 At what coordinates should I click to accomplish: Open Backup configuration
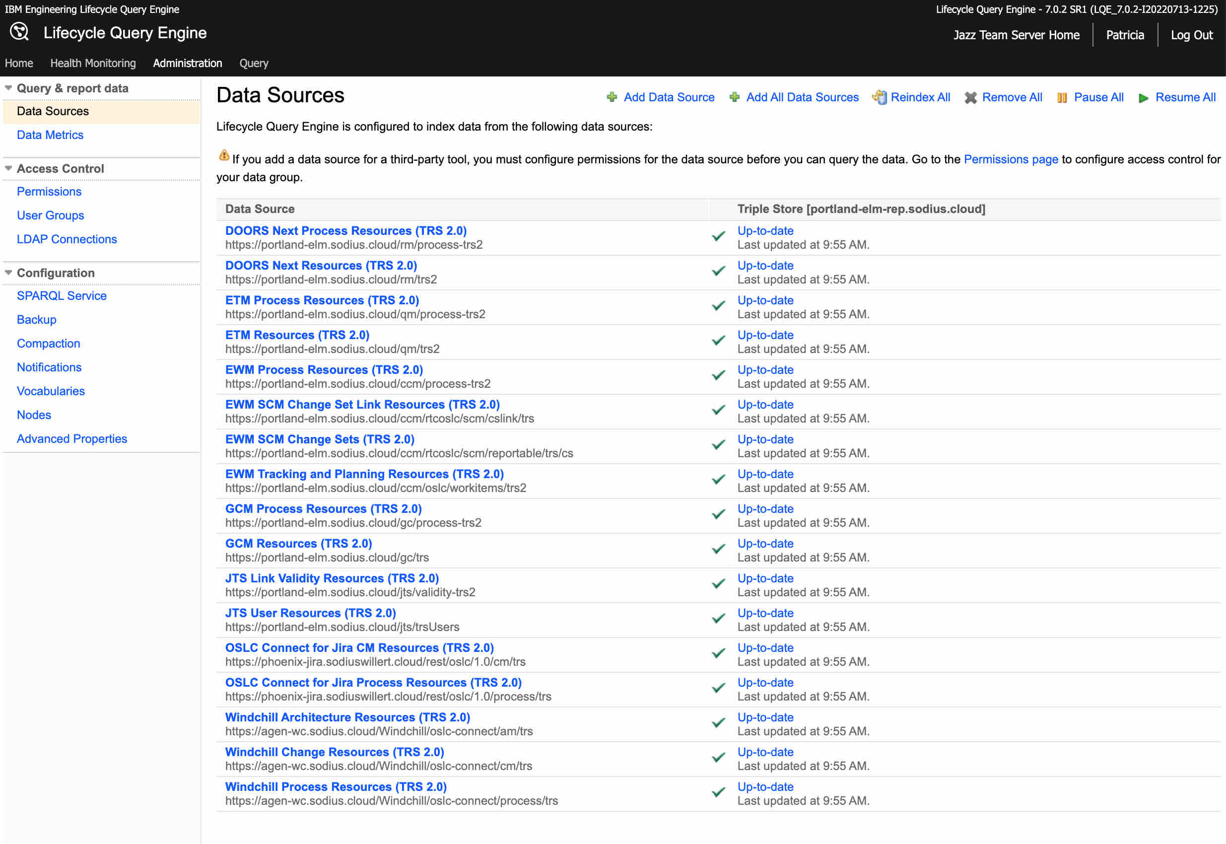pyautogui.click(x=36, y=319)
